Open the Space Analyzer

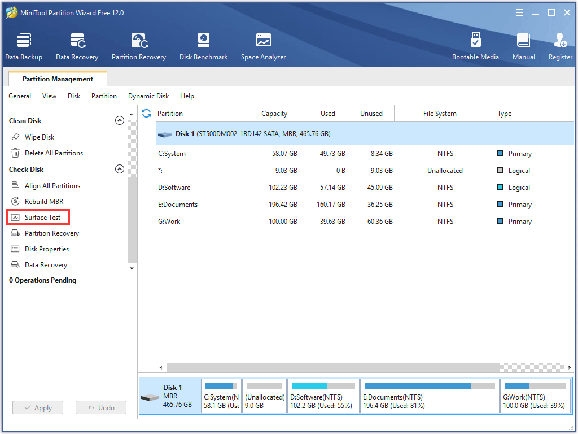263,45
